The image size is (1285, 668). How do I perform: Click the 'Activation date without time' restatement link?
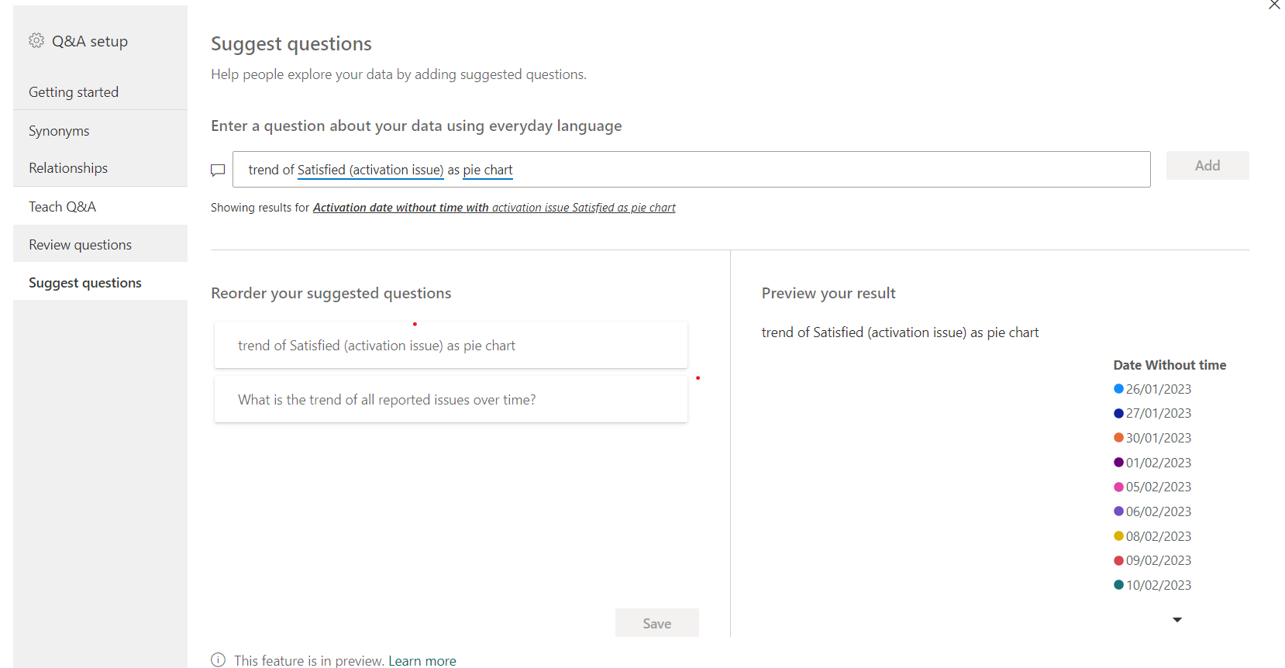(494, 208)
